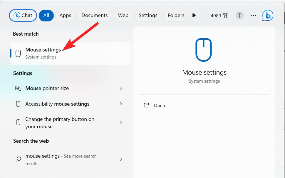This screenshot has height=178, width=285.
Task: Click the Bing logo in top-right corner
Action: click(267, 15)
